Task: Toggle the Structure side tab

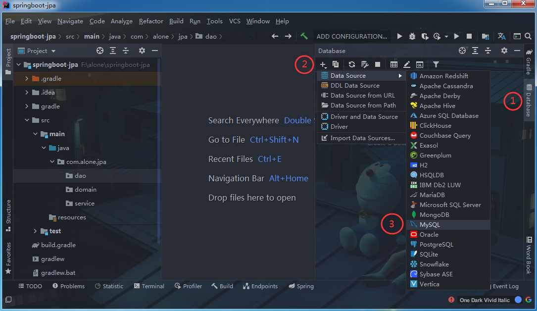Action: [x=8, y=215]
